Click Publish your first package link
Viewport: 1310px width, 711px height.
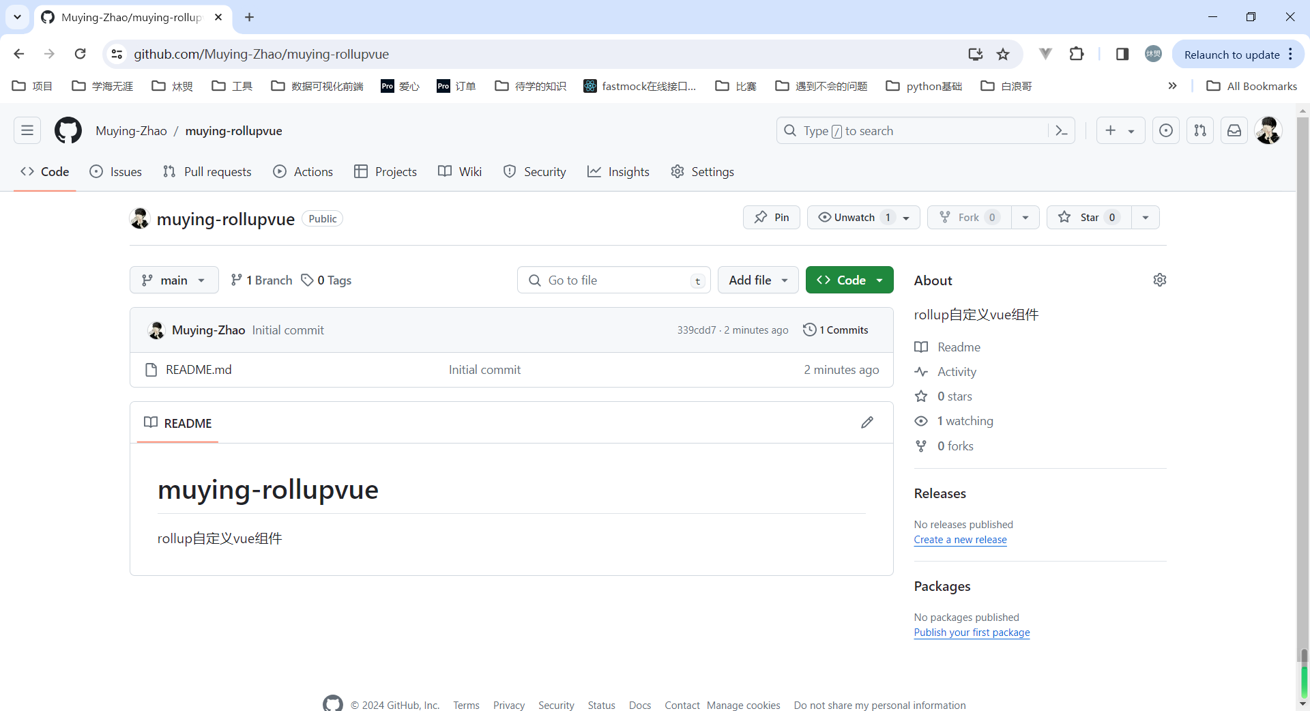click(972, 633)
